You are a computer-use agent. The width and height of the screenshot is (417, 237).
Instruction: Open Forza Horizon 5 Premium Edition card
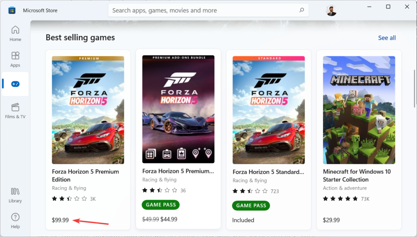click(x=88, y=109)
